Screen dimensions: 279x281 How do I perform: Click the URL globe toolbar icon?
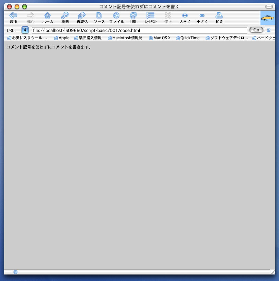click(x=133, y=18)
